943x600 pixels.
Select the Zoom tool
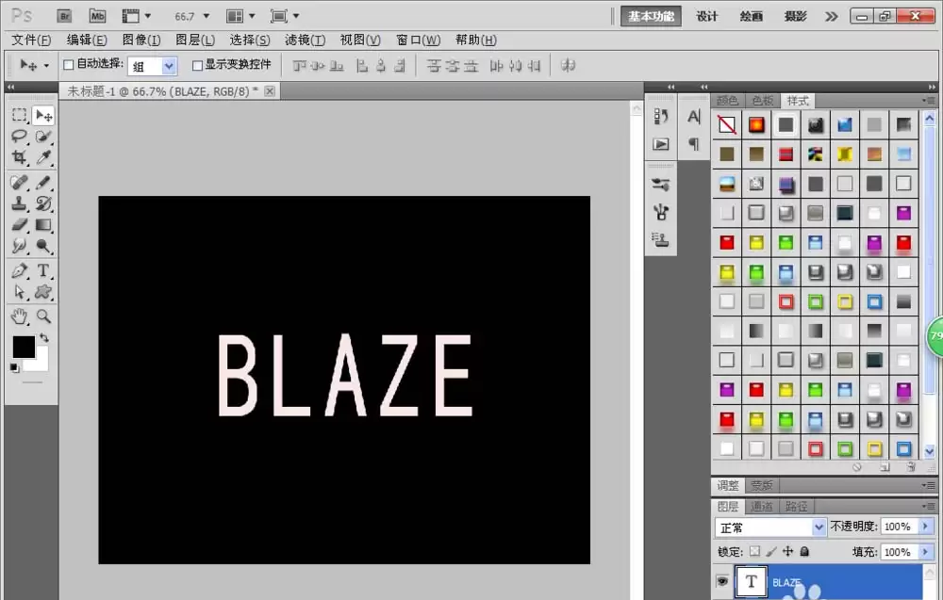point(43,316)
